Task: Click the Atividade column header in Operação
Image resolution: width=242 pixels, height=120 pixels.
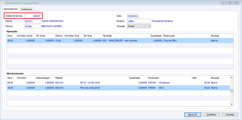Action: tap(126, 36)
